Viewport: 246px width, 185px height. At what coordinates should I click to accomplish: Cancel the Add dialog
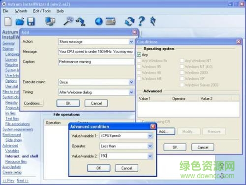click(96, 103)
